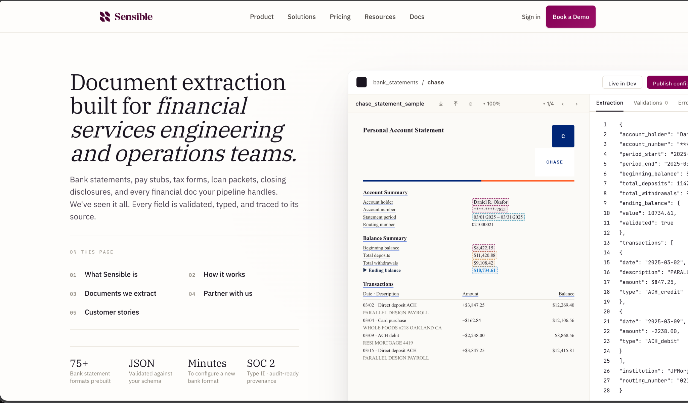
Task: Open the 1/4 page selector dropdown
Action: [x=548, y=104]
